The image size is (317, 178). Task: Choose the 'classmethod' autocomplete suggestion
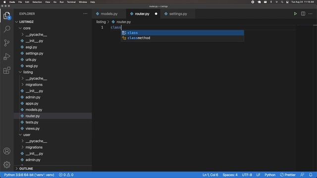point(182,38)
